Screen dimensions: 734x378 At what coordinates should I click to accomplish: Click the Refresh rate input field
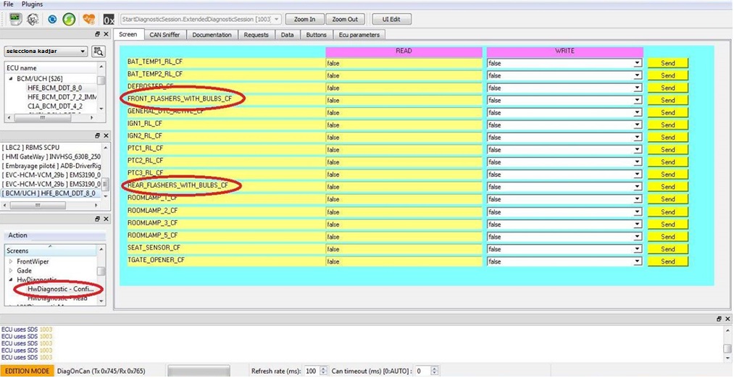tap(312, 371)
